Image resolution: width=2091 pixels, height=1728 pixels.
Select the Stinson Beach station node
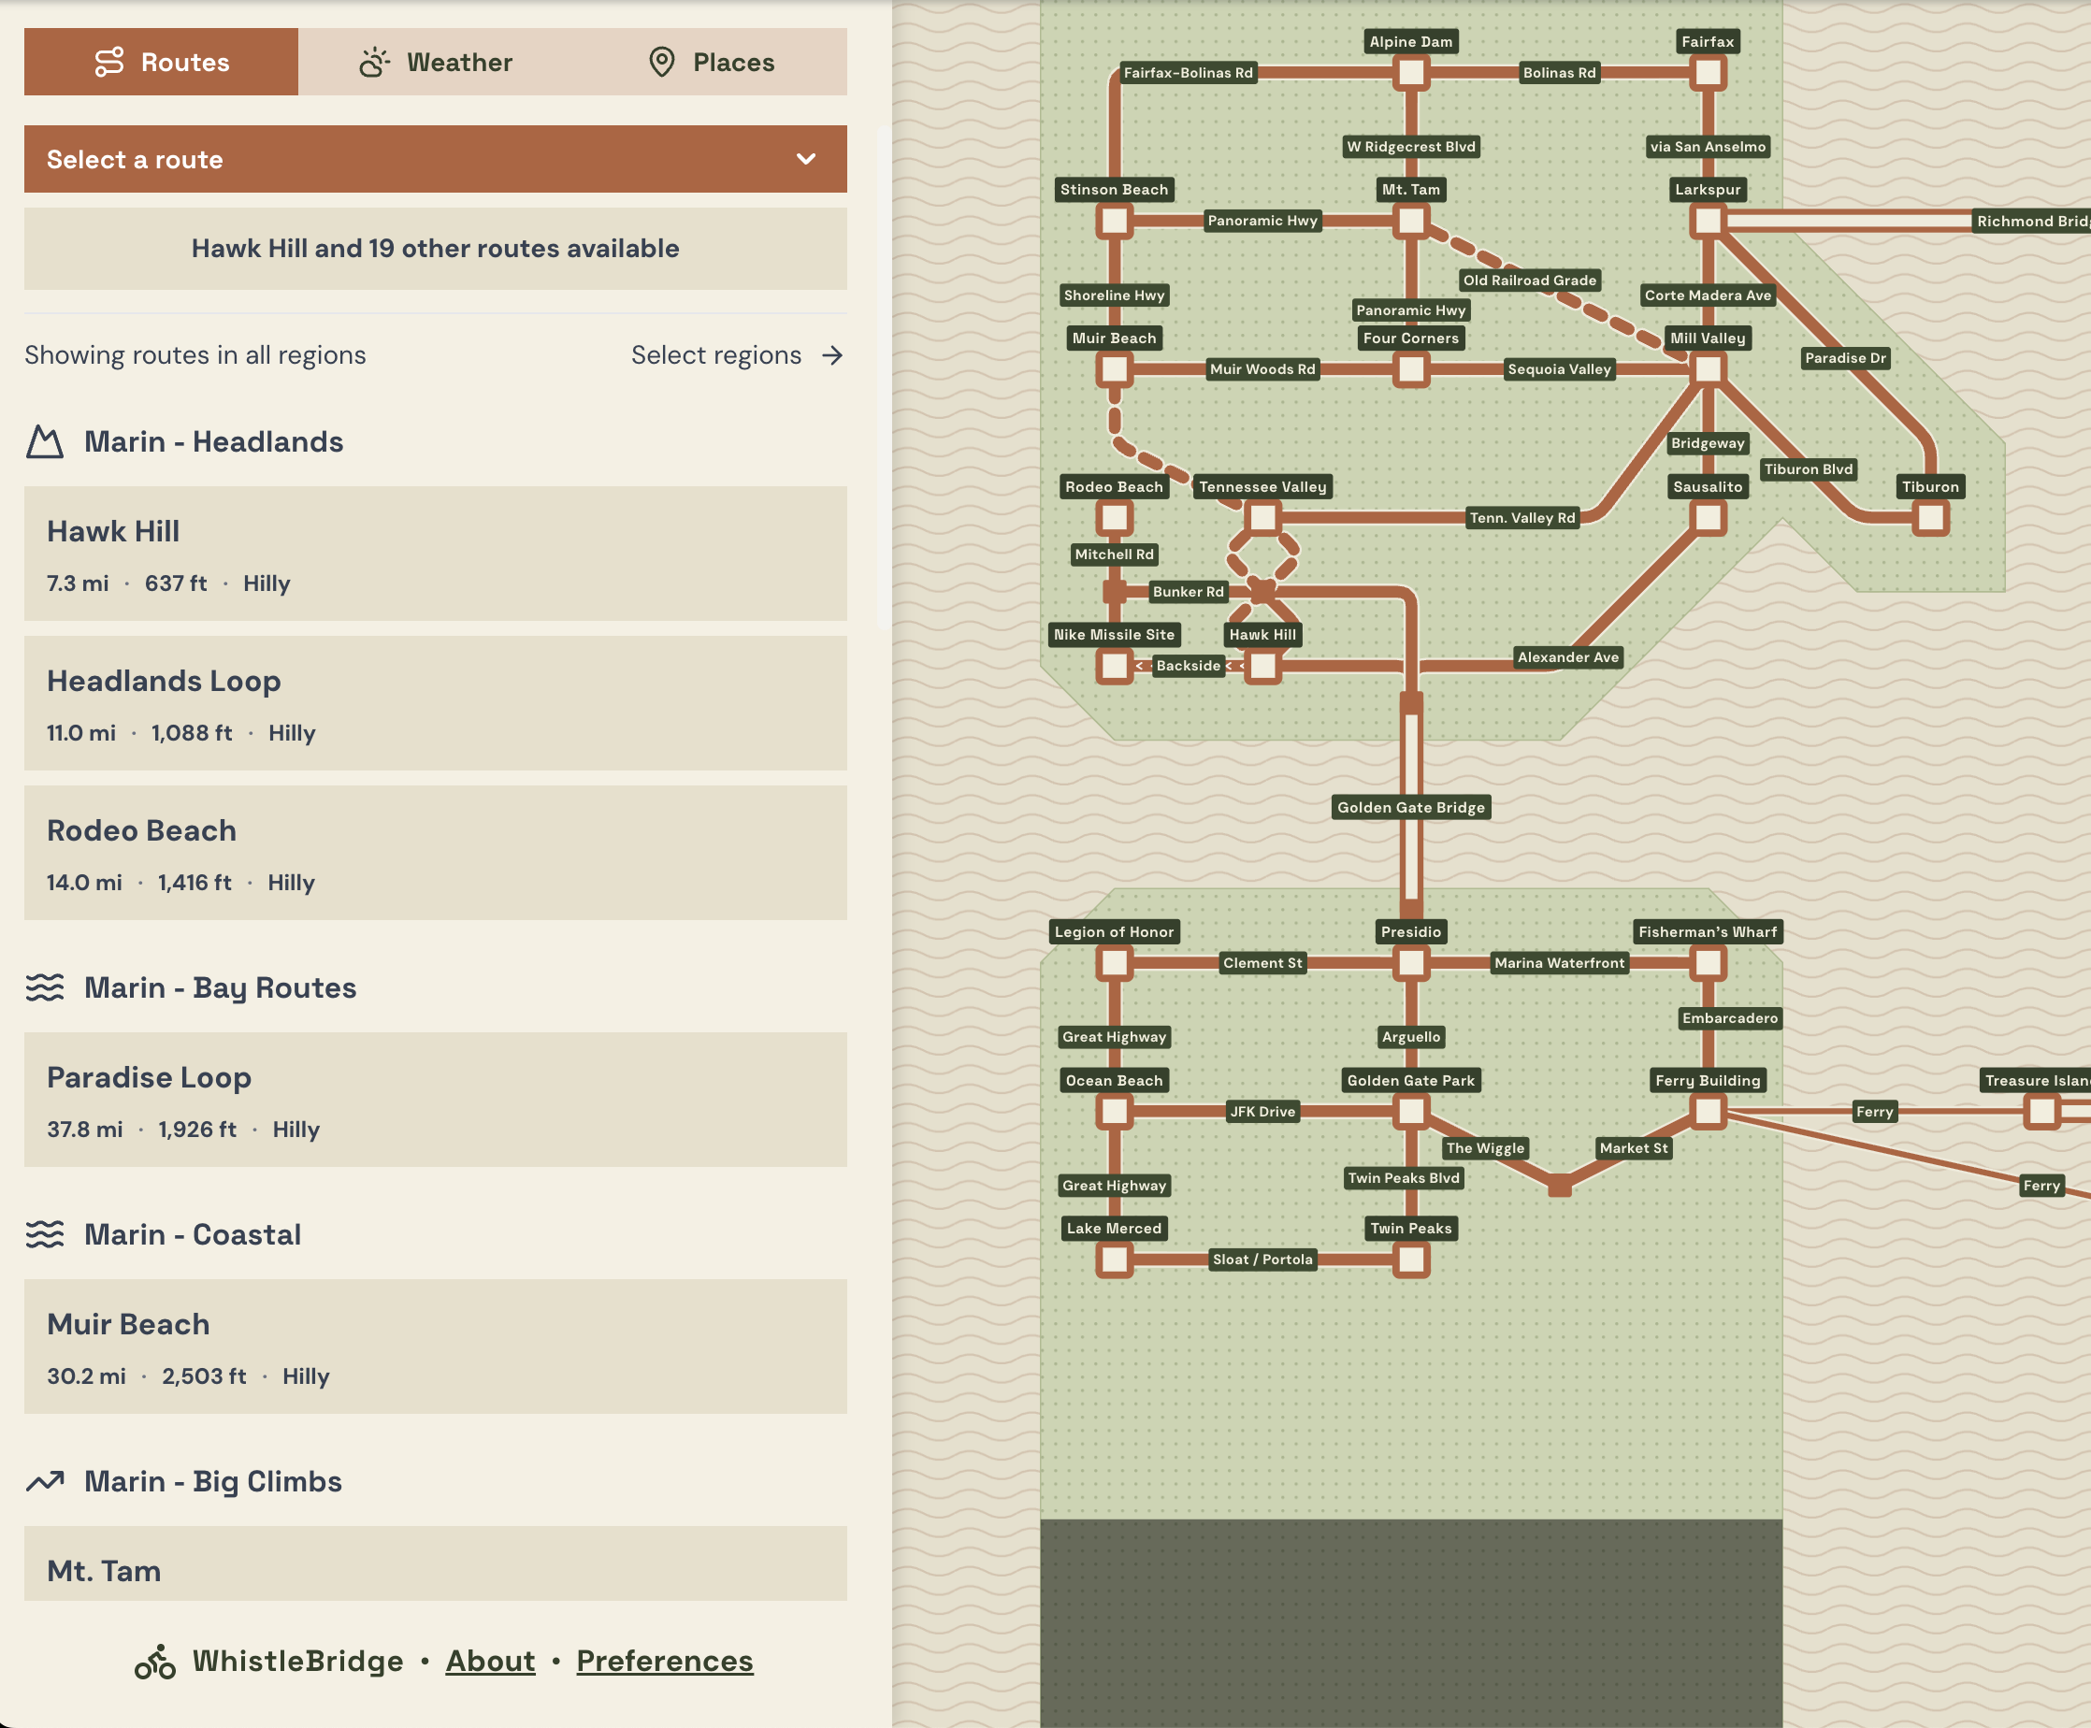(1115, 221)
